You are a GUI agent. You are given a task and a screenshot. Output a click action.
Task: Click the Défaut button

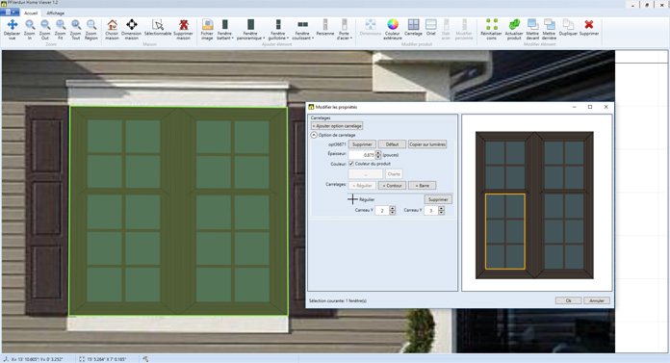[x=392, y=144]
